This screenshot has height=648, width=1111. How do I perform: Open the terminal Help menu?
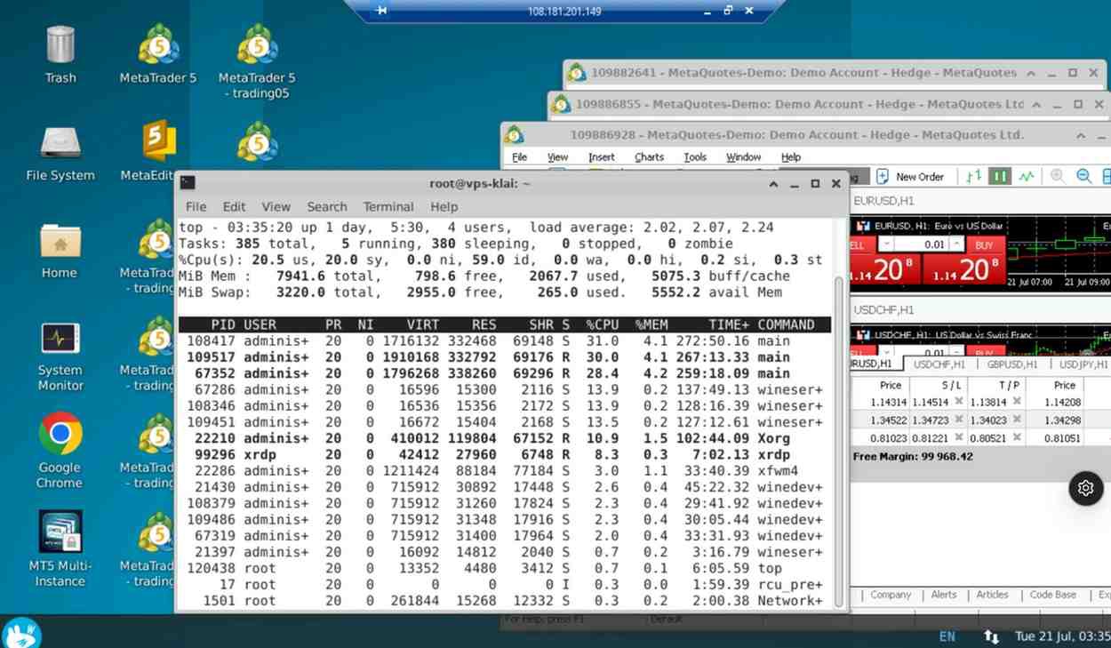tap(444, 206)
